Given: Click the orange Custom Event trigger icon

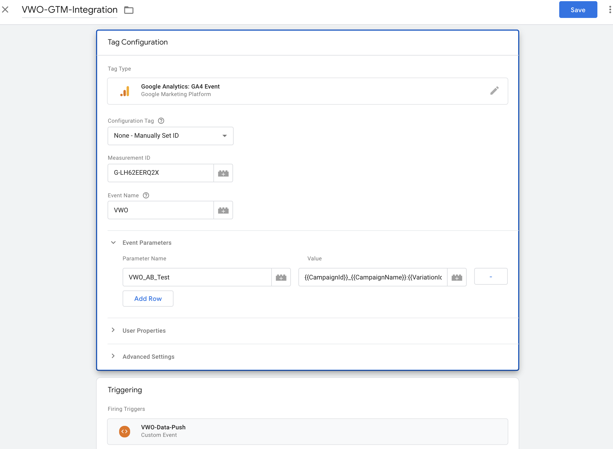Looking at the screenshot, I should point(125,432).
